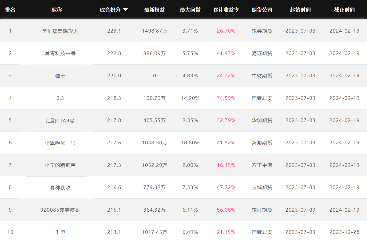
Task: Open nickname 小宁的糖葫芦
Action: (60, 165)
